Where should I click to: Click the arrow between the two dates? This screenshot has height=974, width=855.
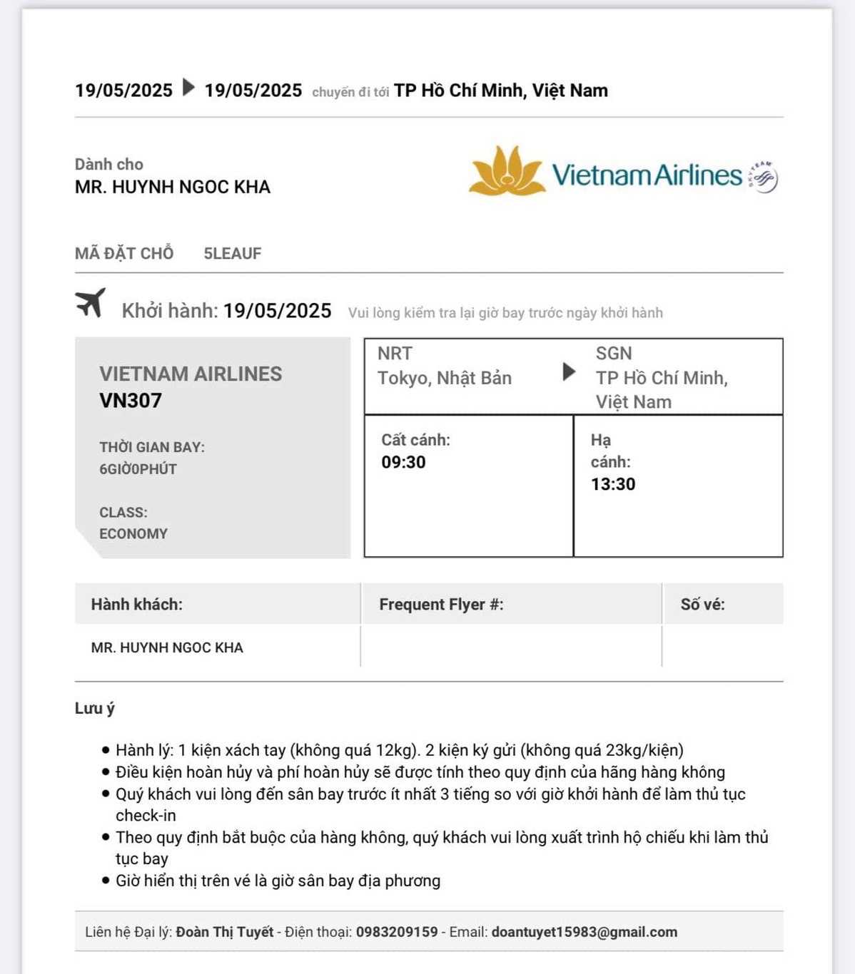point(188,88)
